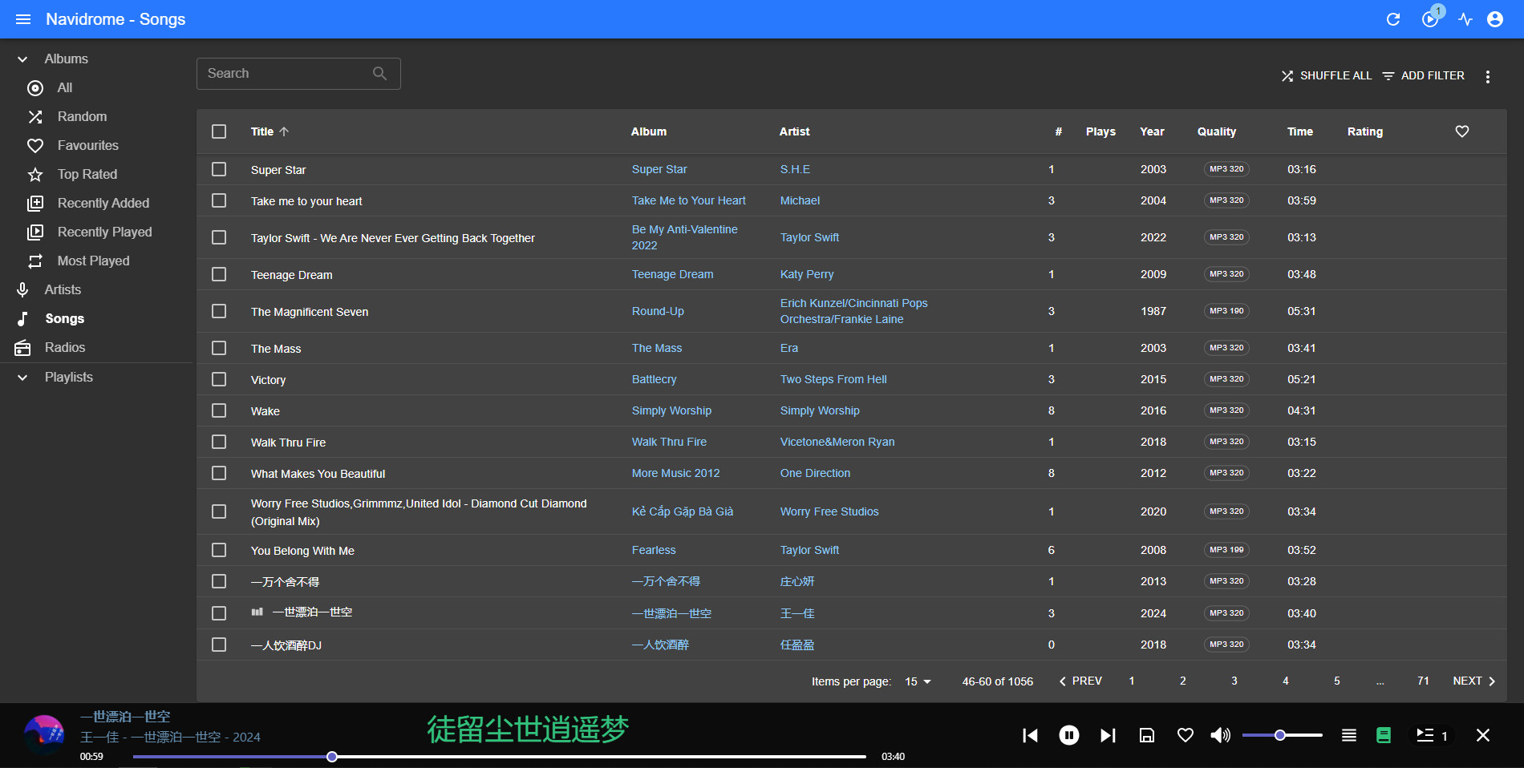Image resolution: width=1524 pixels, height=768 pixels.
Task: Click the Favourites heart icon in sidebar
Action: (x=35, y=146)
